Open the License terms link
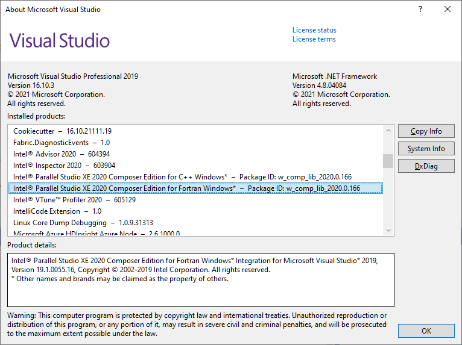Image resolution: width=462 pixels, height=345 pixels. [x=314, y=39]
